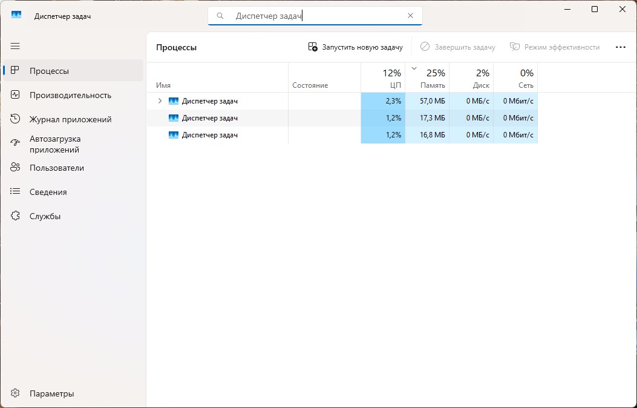
Task: Click Запустить новую задачу button
Action: (356, 47)
